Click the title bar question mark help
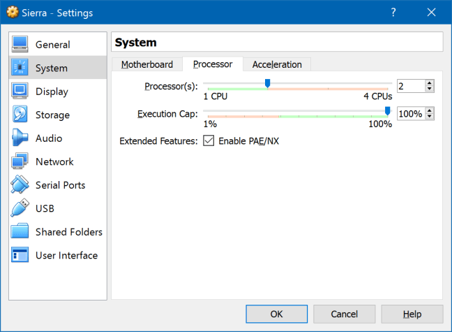Screen dimensions: 452x332 coord(393,13)
